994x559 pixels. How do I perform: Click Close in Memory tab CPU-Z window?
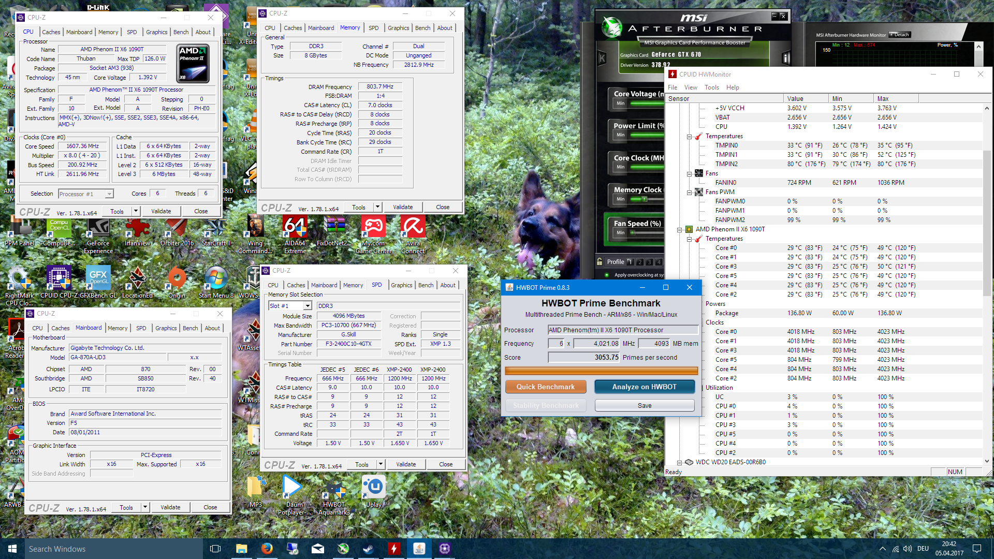pos(443,207)
